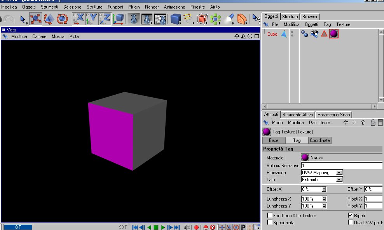Click viewport zoom camera icon
Image resolution: width=384 pixels, height=230 pixels.
coord(243,36)
